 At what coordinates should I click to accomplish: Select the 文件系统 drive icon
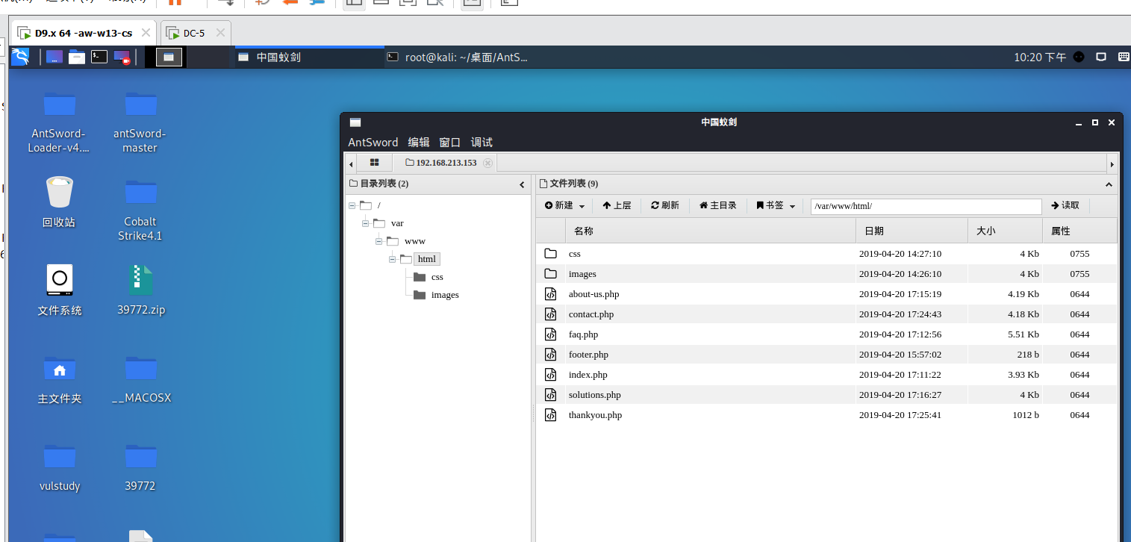pos(59,290)
